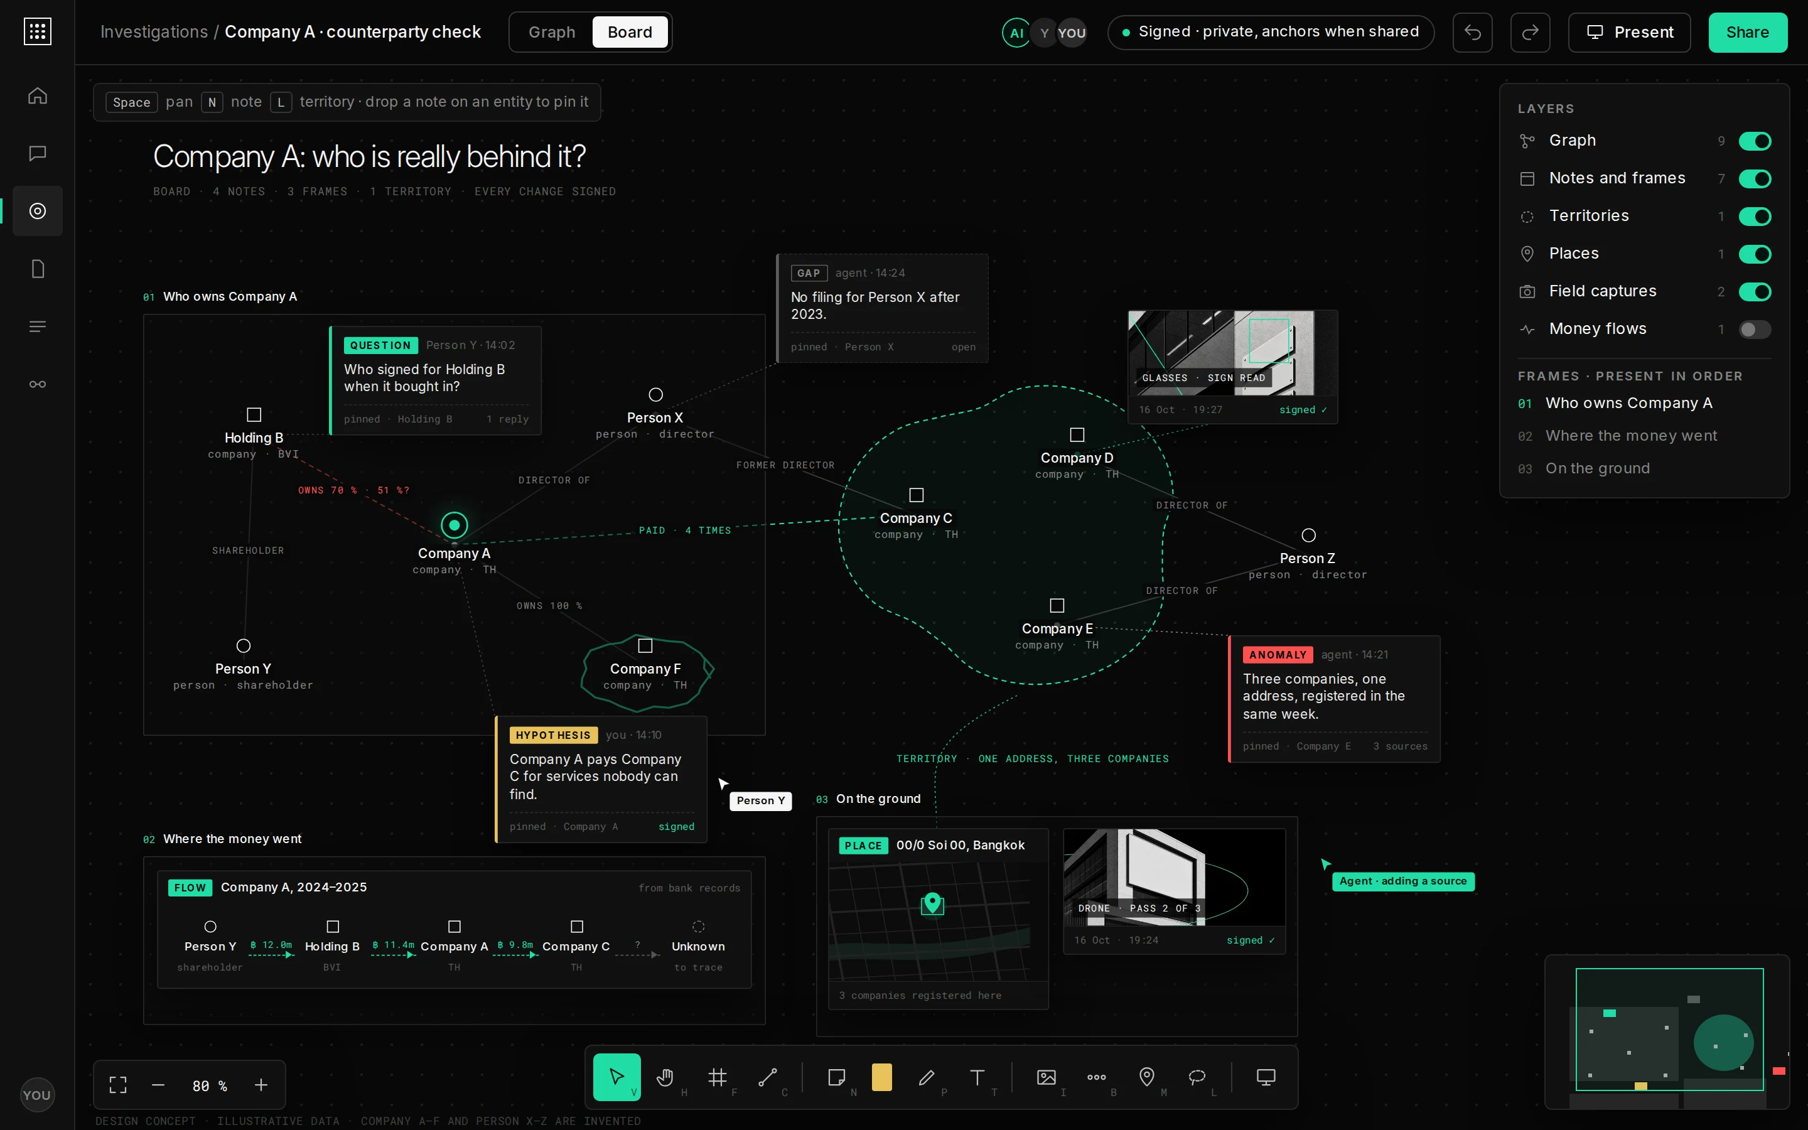This screenshot has height=1130, width=1808.
Task: Click the zoom out minus button
Action: tap(158, 1084)
